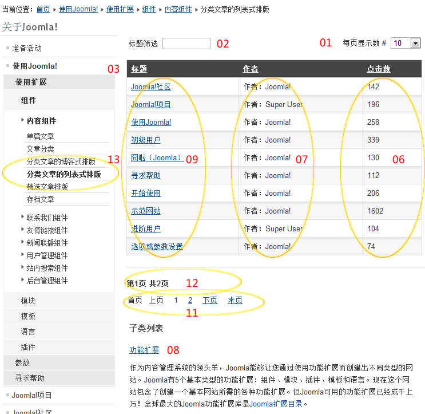Click the 第1页 共2页 page counter text

tap(148, 283)
